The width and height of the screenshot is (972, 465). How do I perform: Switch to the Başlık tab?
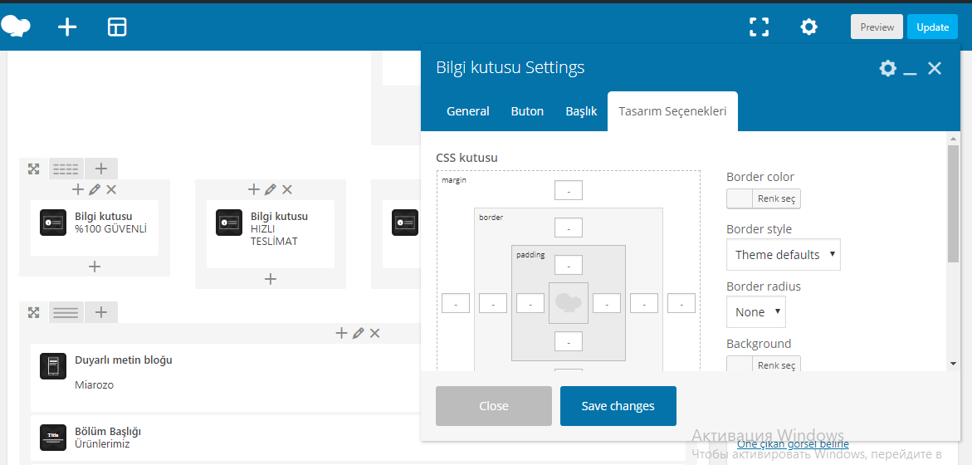coord(581,111)
